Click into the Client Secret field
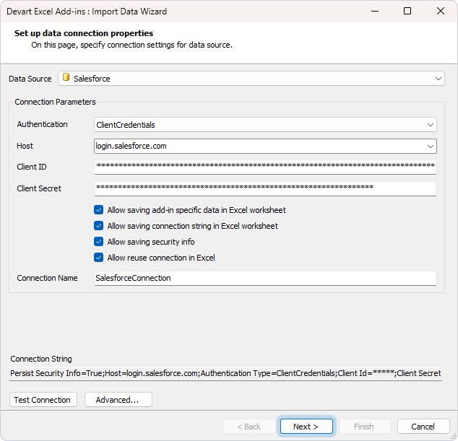 265,188
